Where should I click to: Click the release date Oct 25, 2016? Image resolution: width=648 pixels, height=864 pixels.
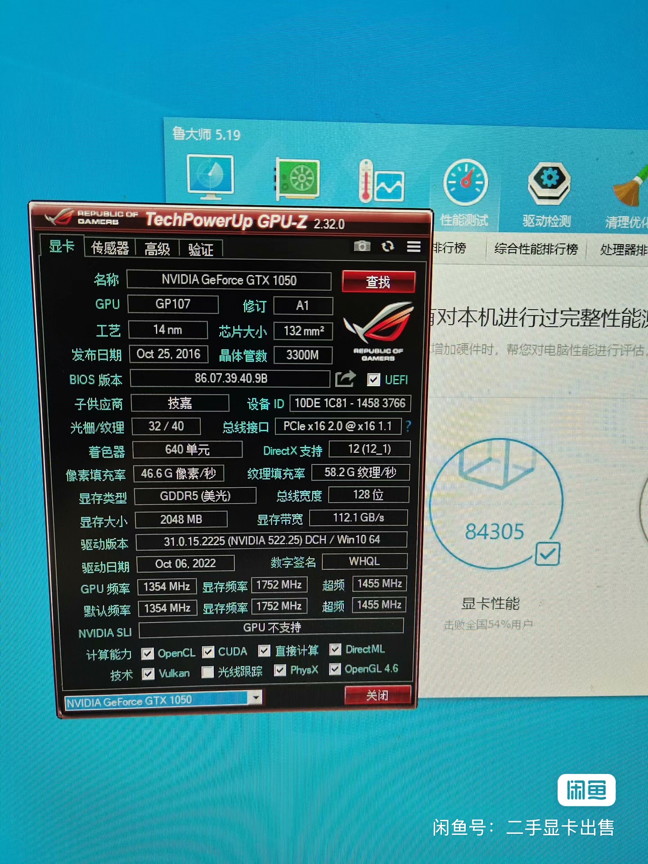pos(169,354)
